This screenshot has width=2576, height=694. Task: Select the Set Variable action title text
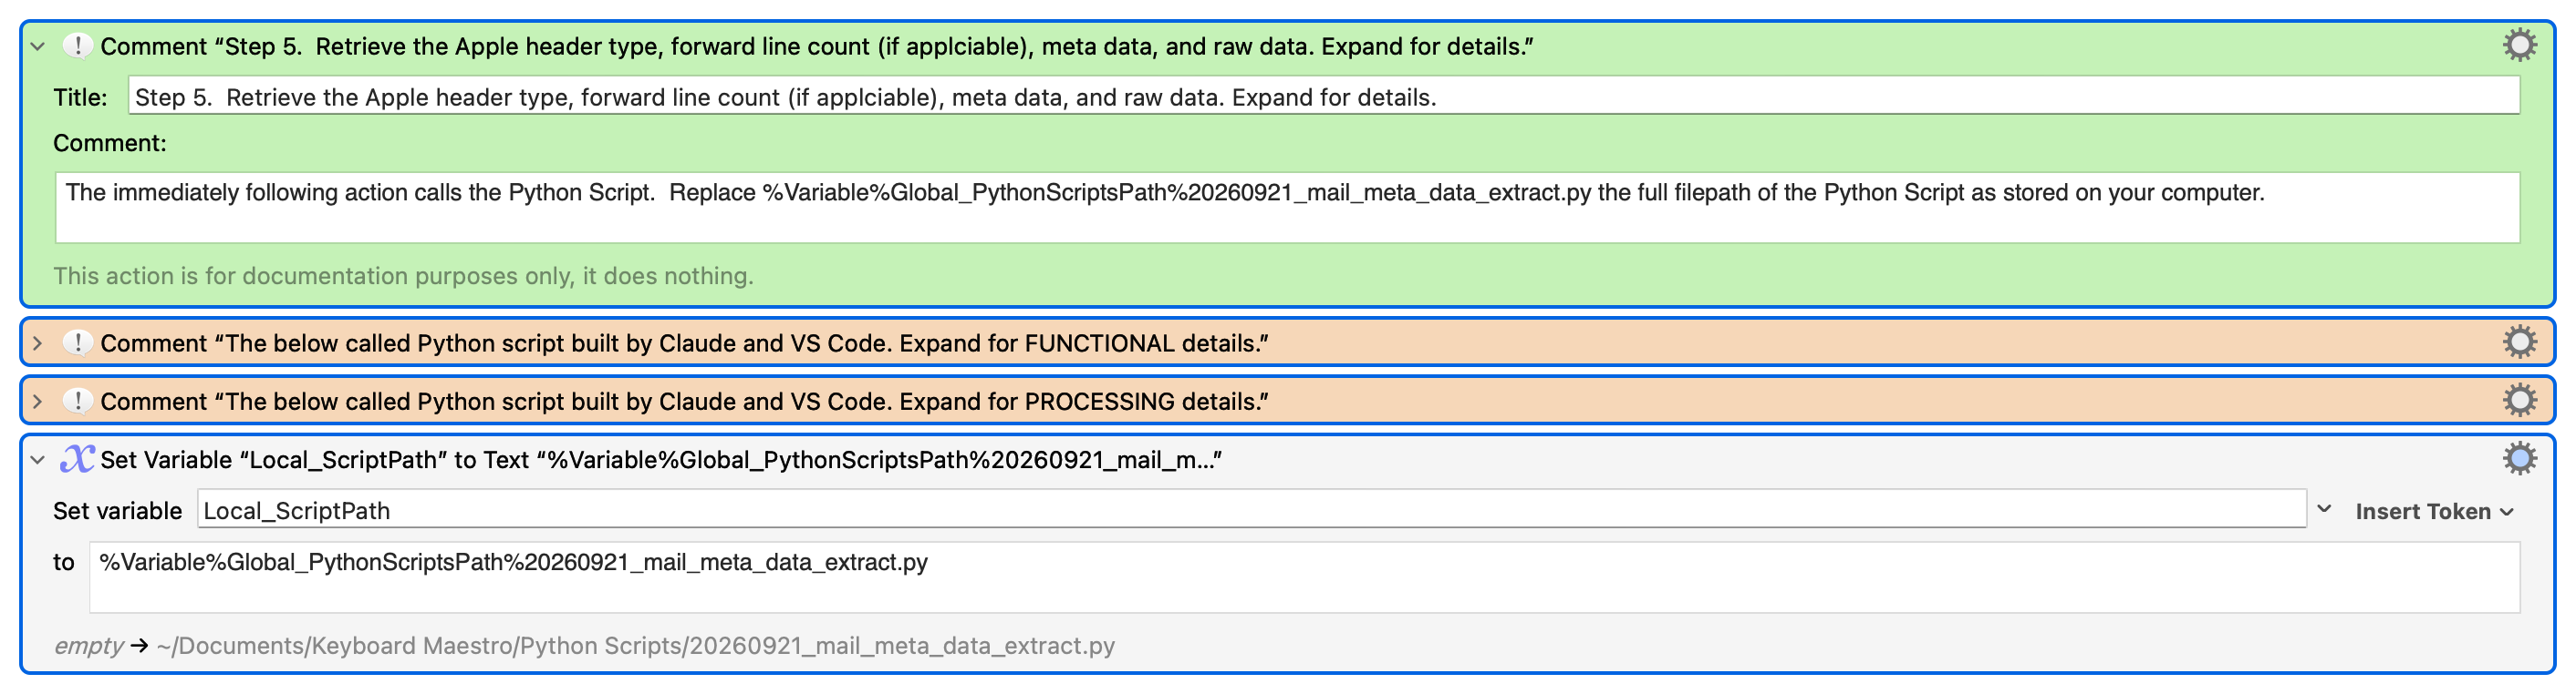[660, 459]
